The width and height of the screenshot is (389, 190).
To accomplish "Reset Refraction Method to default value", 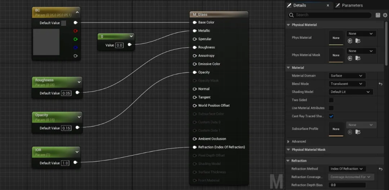I will 381,169.
